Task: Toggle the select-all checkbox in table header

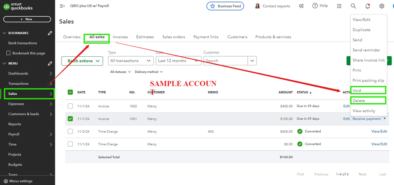Action: (x=70, y=92)
